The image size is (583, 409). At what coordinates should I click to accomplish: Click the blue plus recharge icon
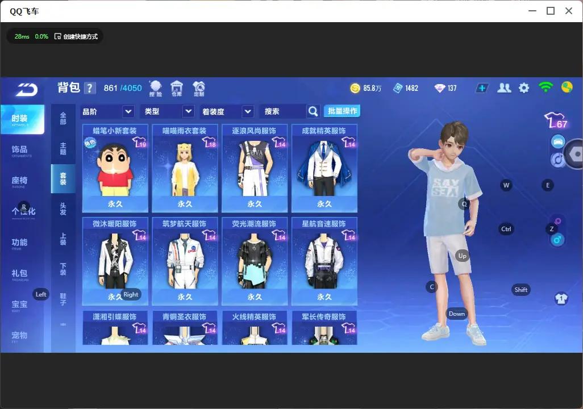pyautogui.click(x=481, y=88)
